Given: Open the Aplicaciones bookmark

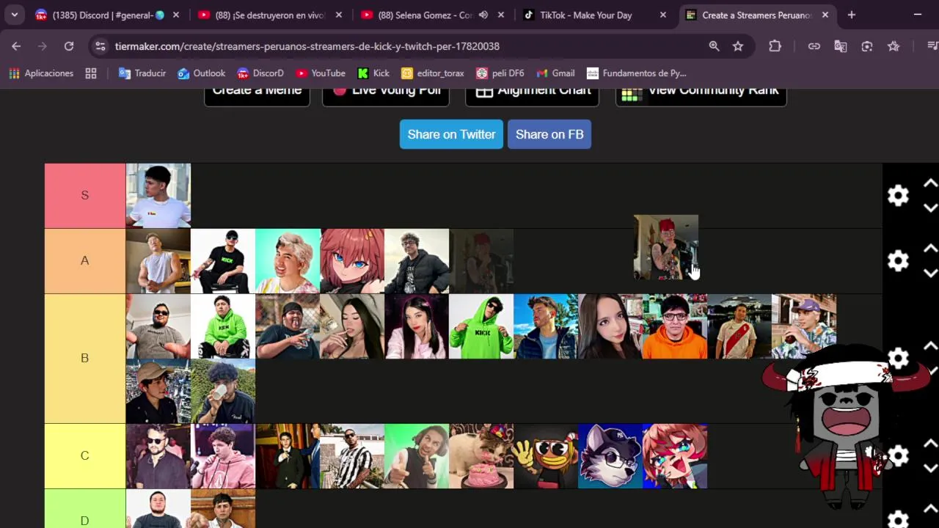Looking at the screenshot, I should click(41, 73).
